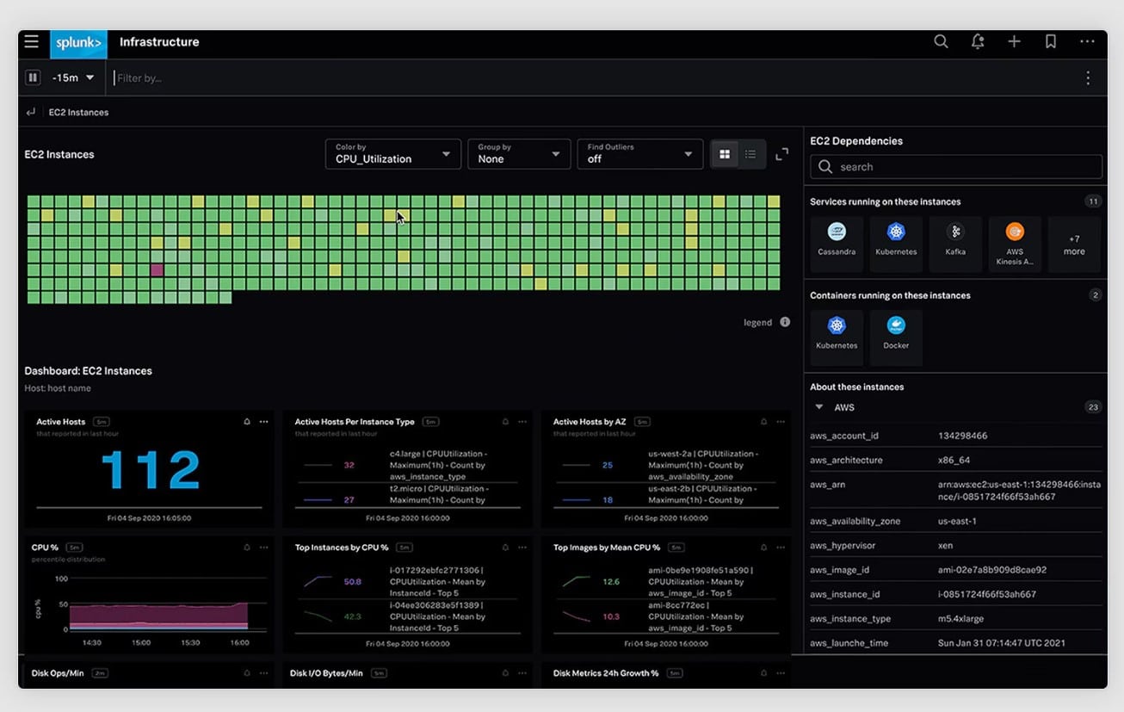
Task: Open more options on Top Instances by CPU %
Action: (522, 548)
